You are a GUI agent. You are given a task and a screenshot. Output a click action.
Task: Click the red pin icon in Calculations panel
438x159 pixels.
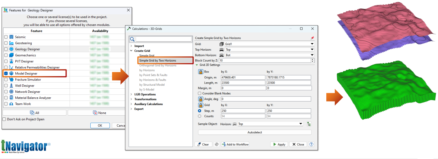pyautogui.click(x=312, y=38)
